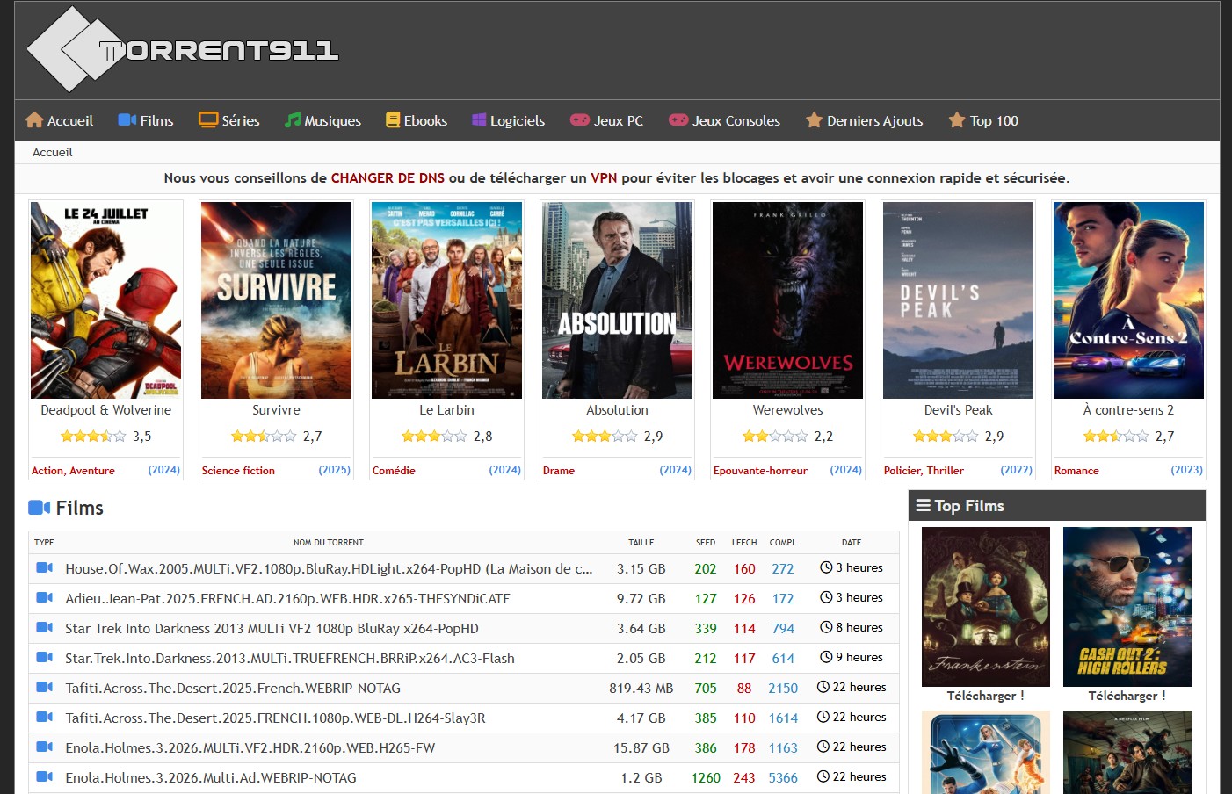Image resolution: width=1232 pixels, height=794 pixels.
Task: Click the Séries monitor icon
Action: pyautogui.click(x=208, y=120)
